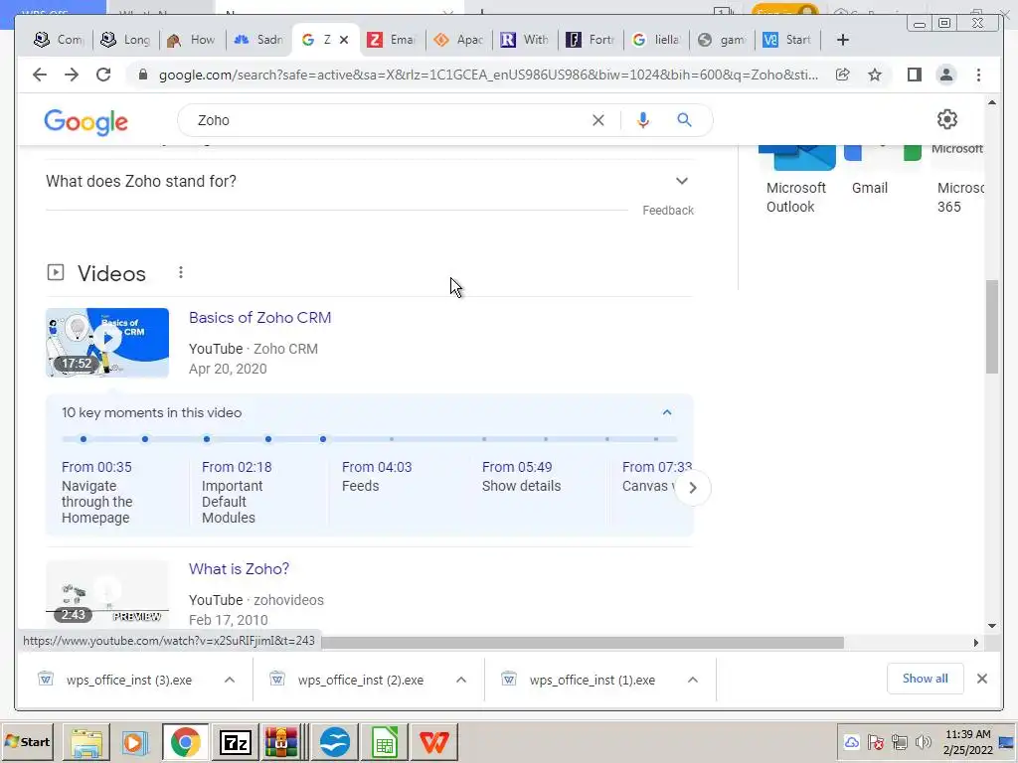Image resolution: width=1018 pixels, height=763 pixels.
Task: Bookmark this page with the star icon
Action: click(x=875, y=75)
